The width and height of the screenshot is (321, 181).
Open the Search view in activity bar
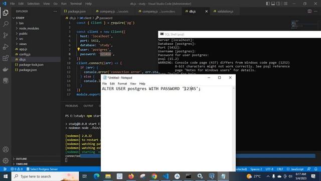6,24
